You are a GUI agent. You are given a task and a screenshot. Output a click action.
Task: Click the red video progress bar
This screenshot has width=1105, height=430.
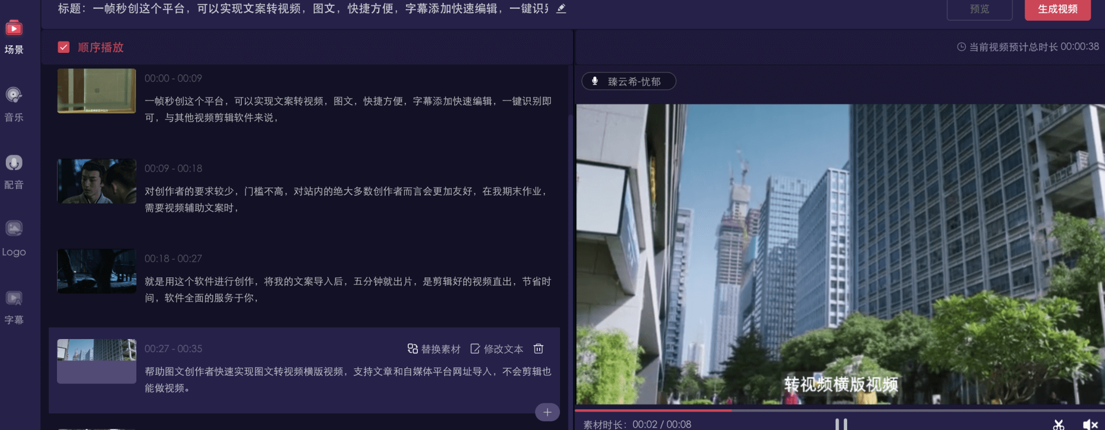click(x=653, y=410)
